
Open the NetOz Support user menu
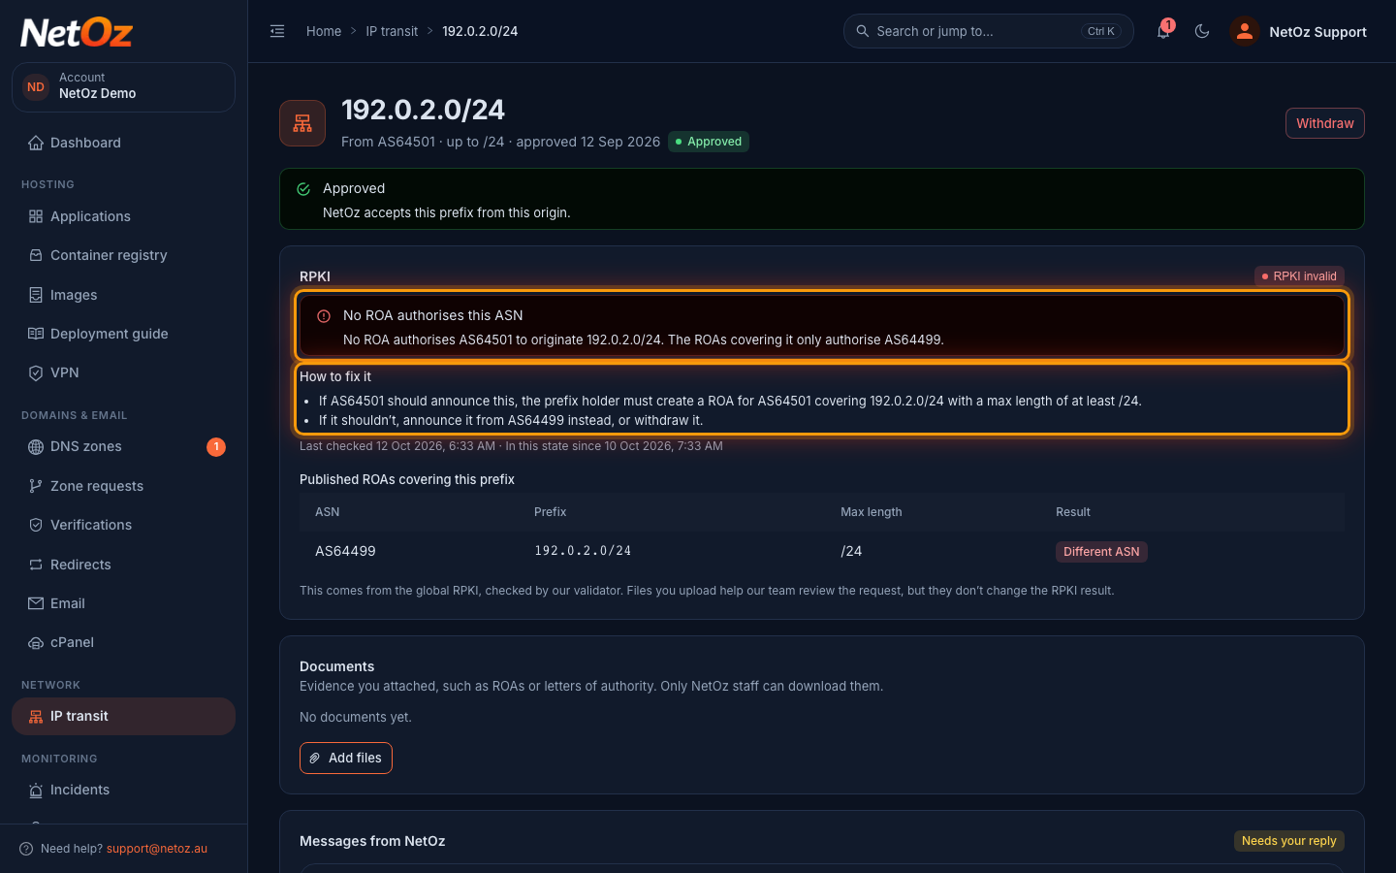coord(1299,31)
